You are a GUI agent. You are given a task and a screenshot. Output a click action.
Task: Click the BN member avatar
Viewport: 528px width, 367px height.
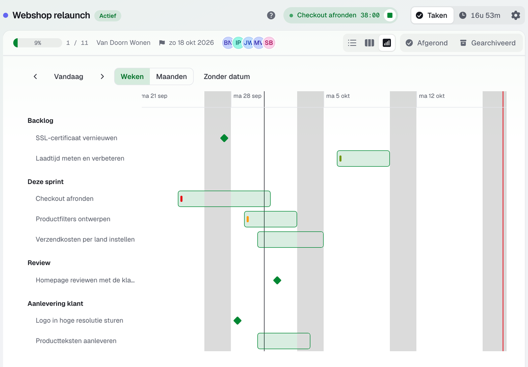pyautogui.click(x=228, y=43)
